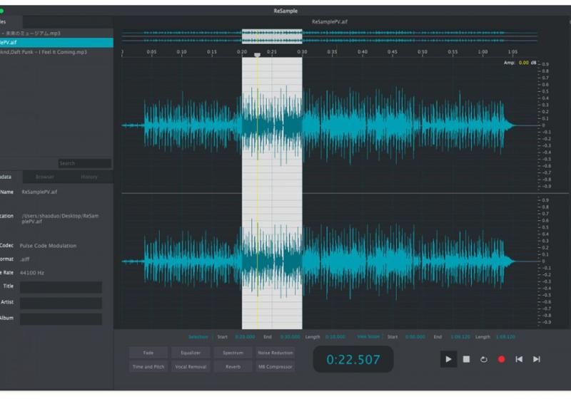
Task: Open Time and Pitch settings
Action: [x=148, y=367]
